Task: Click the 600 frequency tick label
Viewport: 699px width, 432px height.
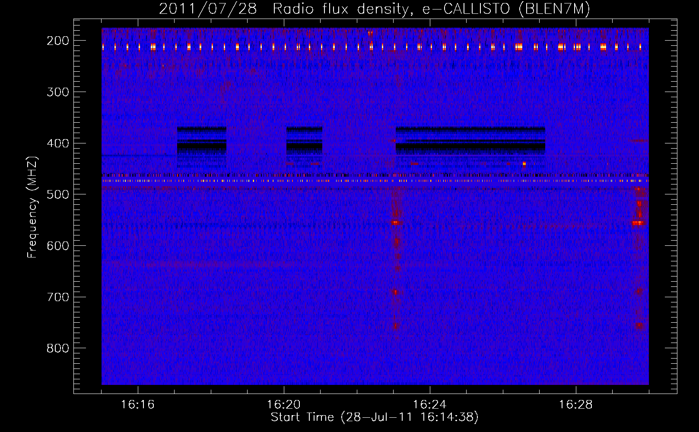Action: (x=58, y=246)
